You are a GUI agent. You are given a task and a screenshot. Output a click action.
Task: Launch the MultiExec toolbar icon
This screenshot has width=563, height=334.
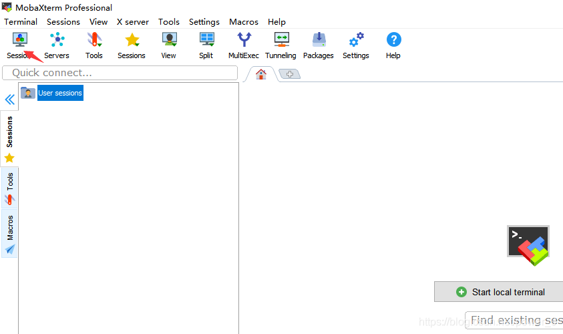244,39
